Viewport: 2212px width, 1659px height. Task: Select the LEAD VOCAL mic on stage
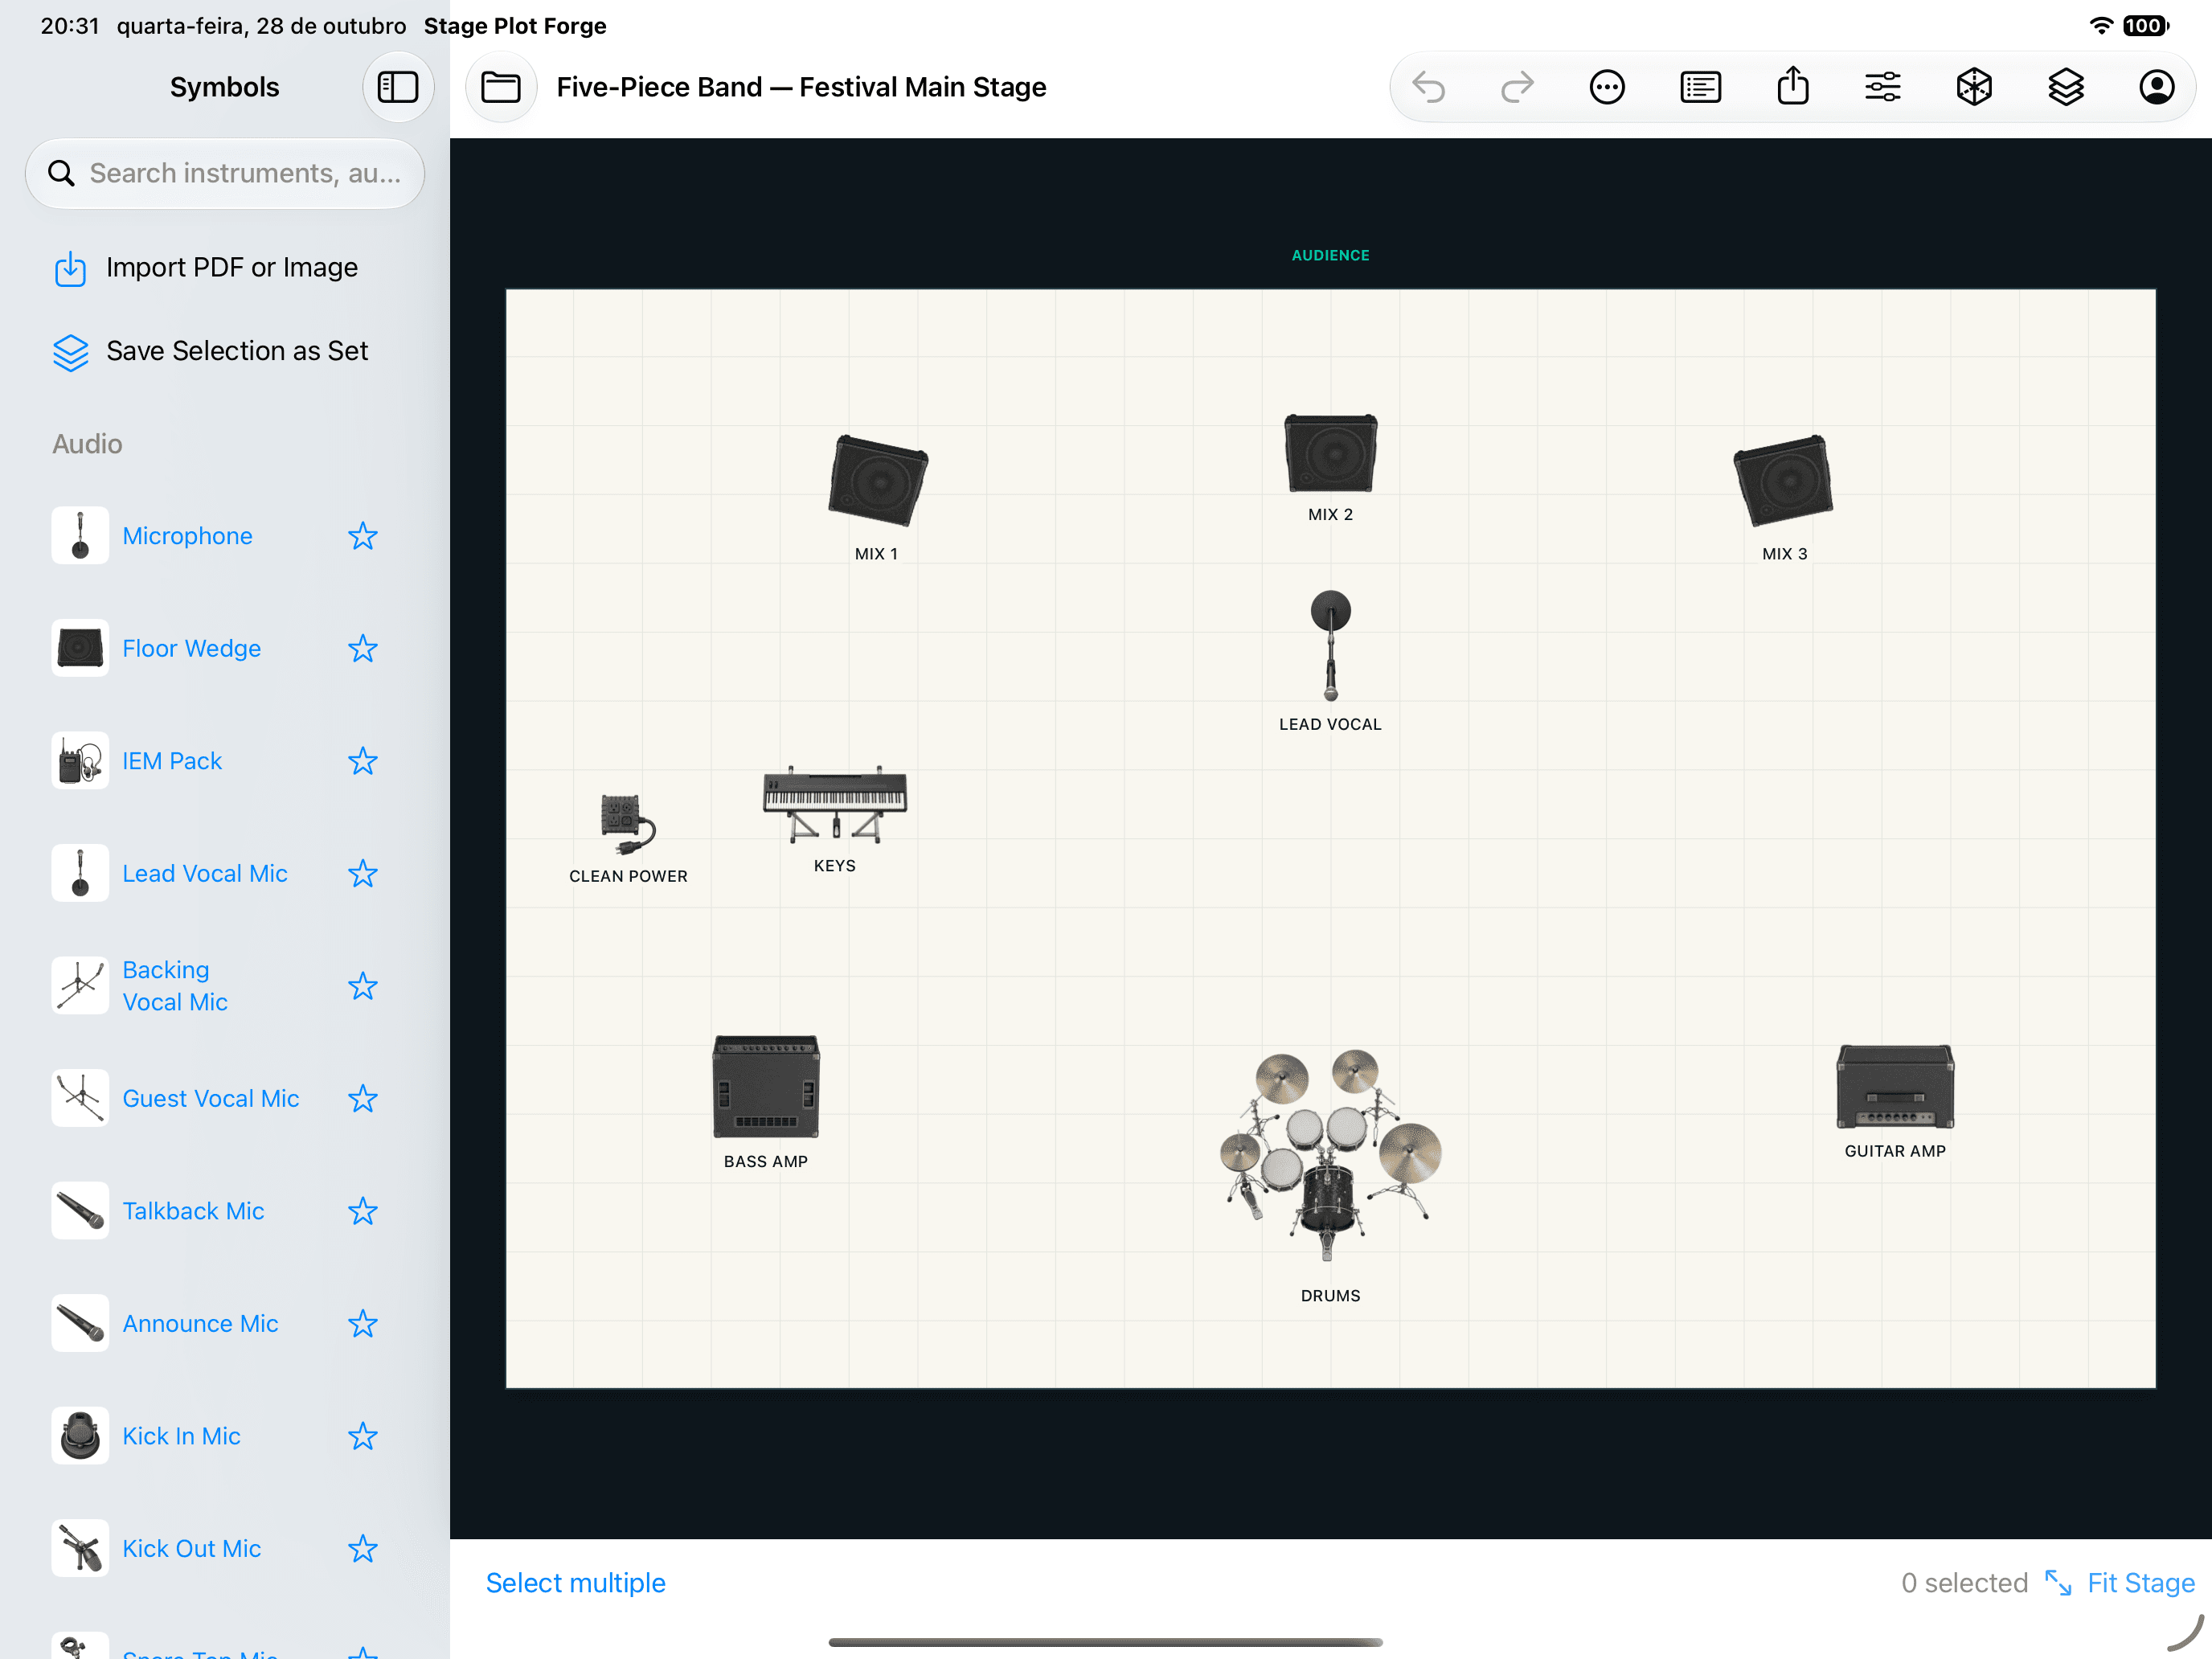[1330, 646]
